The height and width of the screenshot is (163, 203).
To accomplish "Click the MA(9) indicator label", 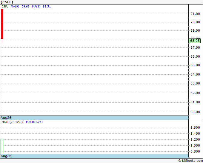I will click(15, 7).
